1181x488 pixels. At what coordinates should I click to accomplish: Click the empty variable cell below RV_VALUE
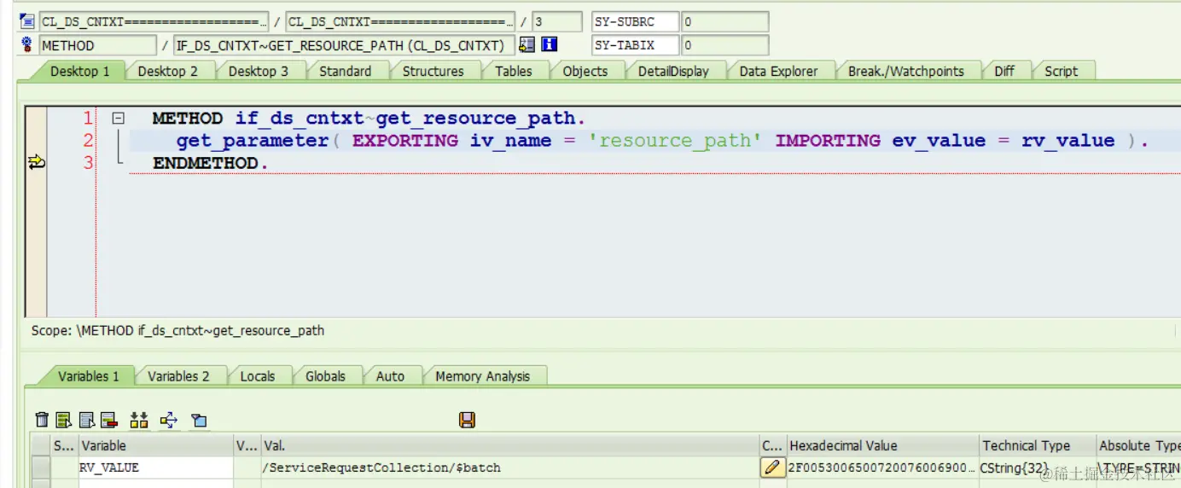tap(155, 483)
